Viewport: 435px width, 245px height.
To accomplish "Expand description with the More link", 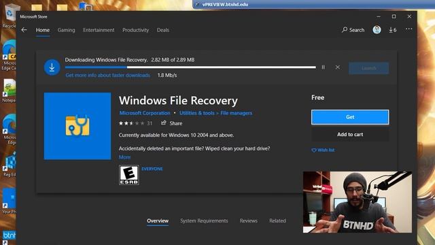I will (x=124, y=157).
